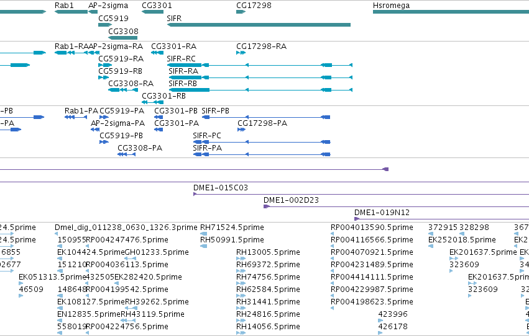Select the SIFR-PA protein label
The width and height of the screenshot is (529, 336).
point(207,148)
